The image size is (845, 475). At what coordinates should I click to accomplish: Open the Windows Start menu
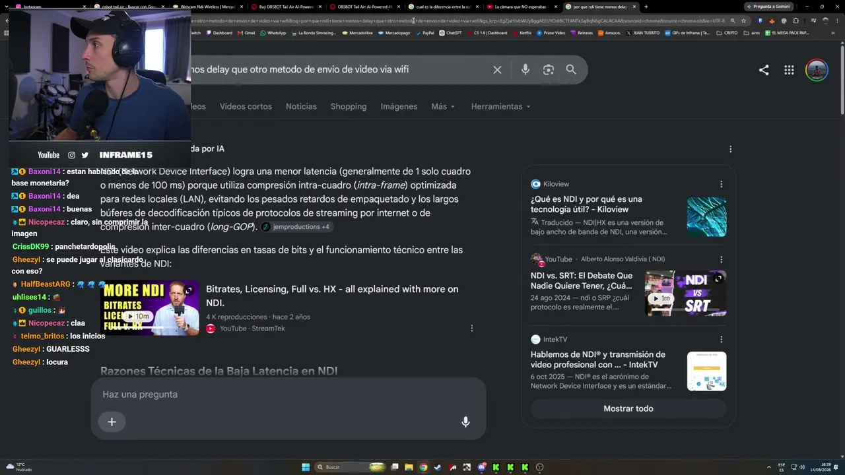click(x=306, y=467)
